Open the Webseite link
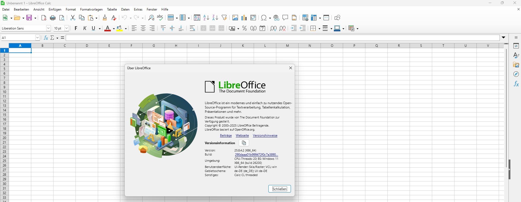 pos(242,135)
